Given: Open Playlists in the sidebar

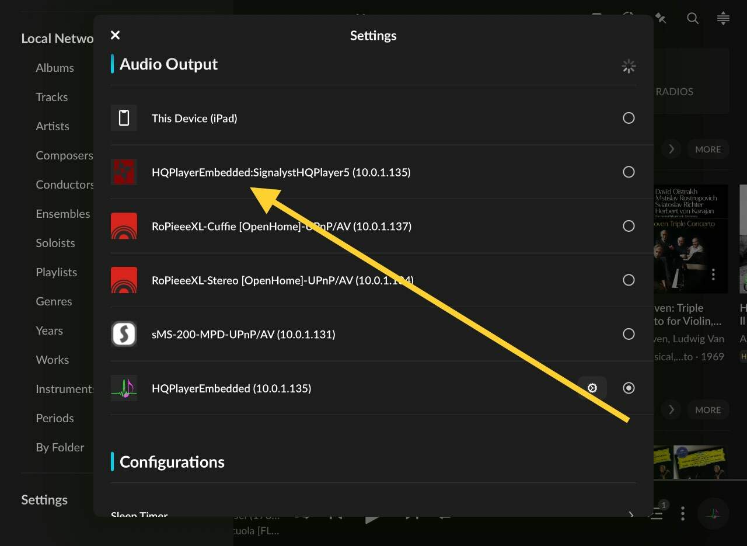Looking at the screenshot, I should click(56, 272).
